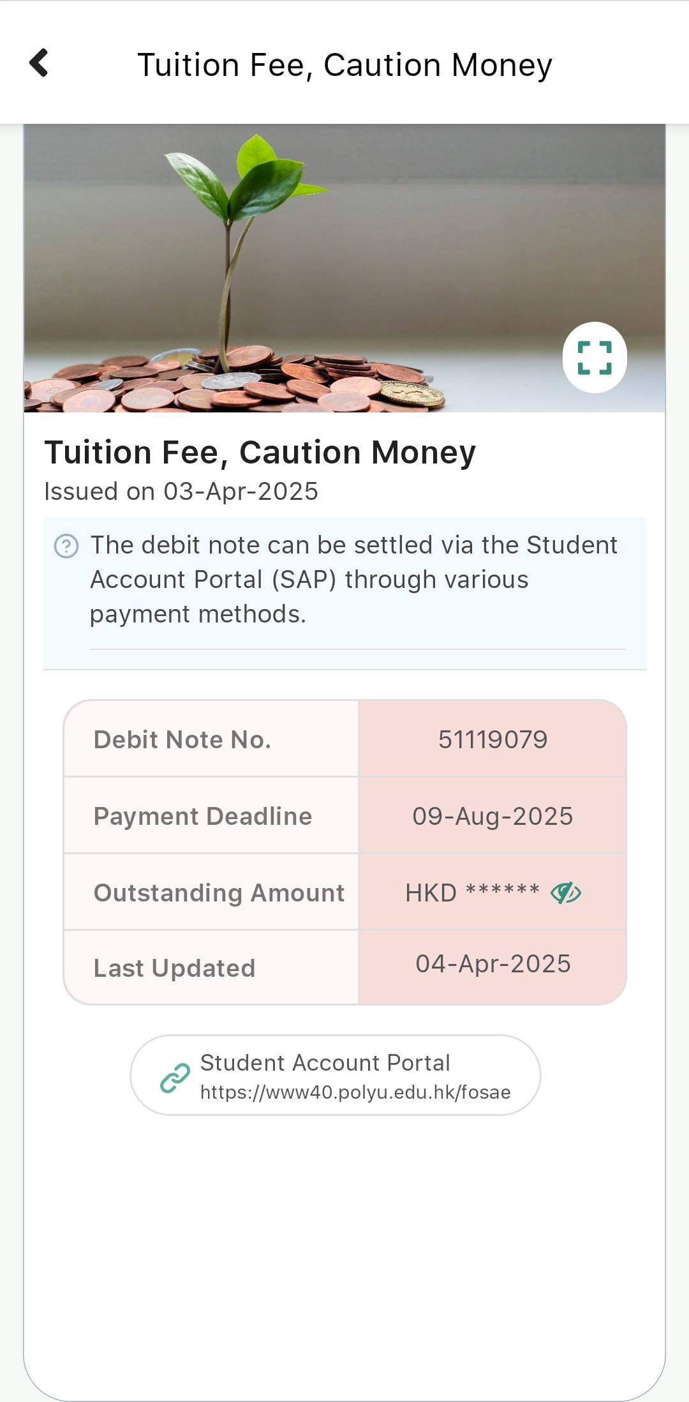
Task: Tap the polyu.edu.hk/fosae URL text
Action: pyautogui.click(x=355, y=1092)
